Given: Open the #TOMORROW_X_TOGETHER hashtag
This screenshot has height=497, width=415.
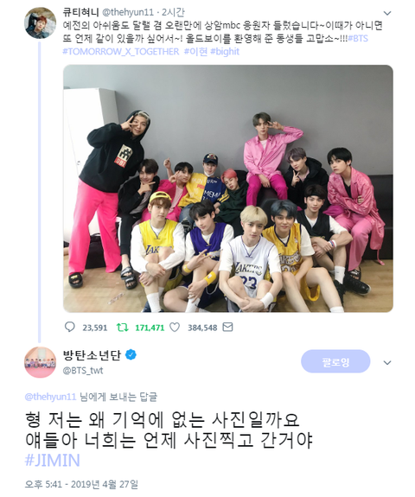Looking at the screenshot, I should pos(121,51).
